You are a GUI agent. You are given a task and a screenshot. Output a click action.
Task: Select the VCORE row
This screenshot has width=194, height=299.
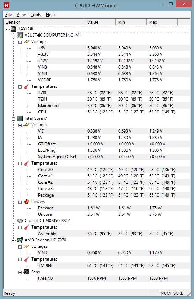coord(114,80)
